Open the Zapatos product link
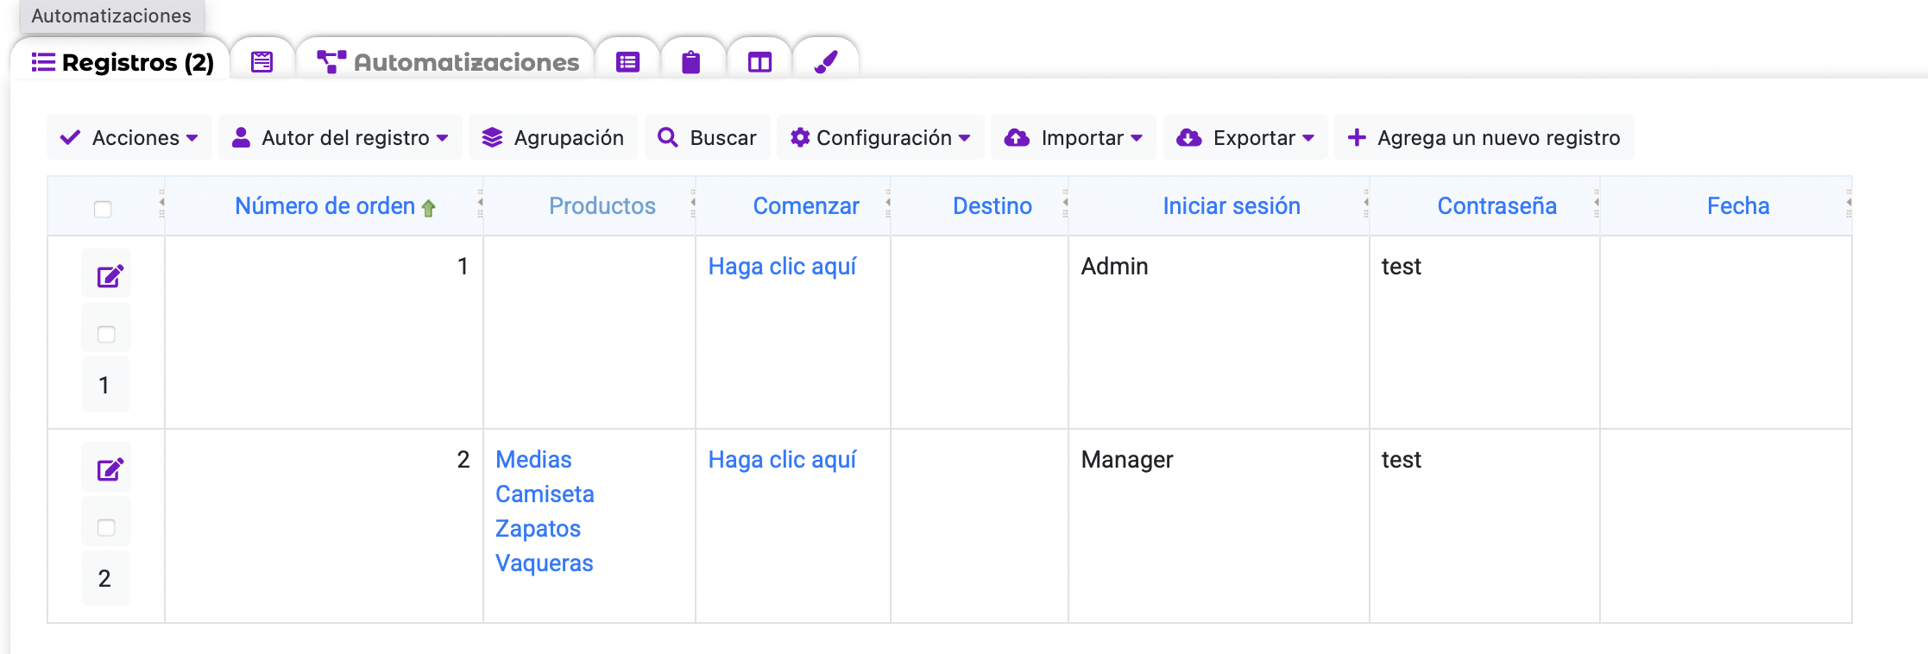Screen dimensions: 1928x654 point(538,529)
